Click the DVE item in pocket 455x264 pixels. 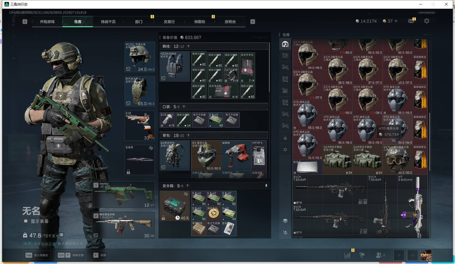point(167,120)
